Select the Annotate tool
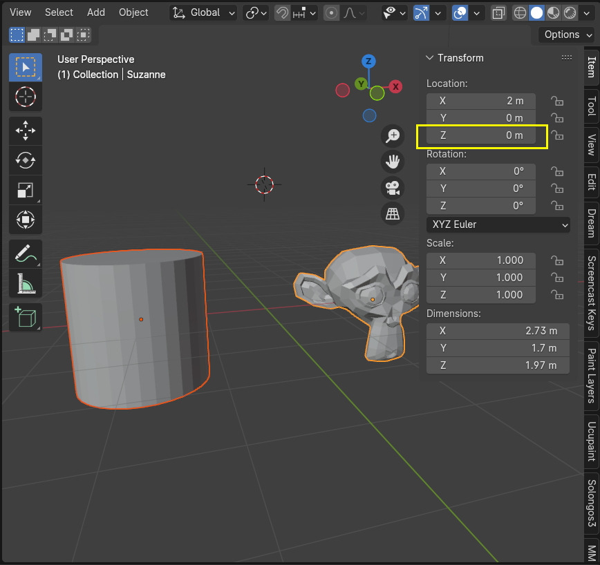This screenshot has width=600, height=565. 26,253
